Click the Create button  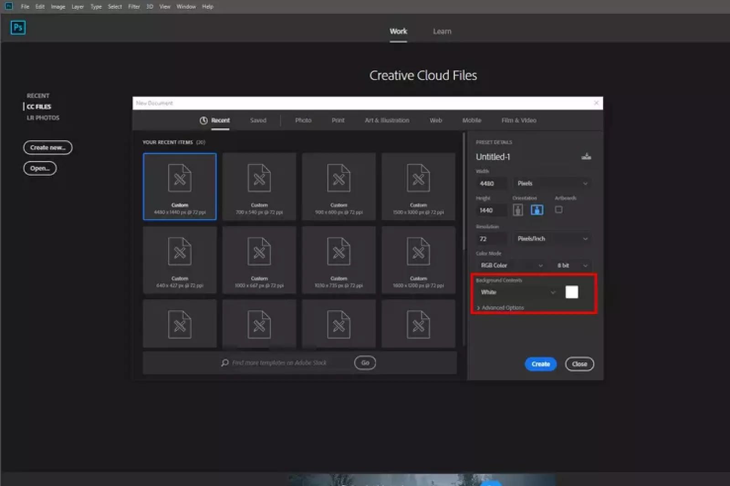[x=540, y=364]
